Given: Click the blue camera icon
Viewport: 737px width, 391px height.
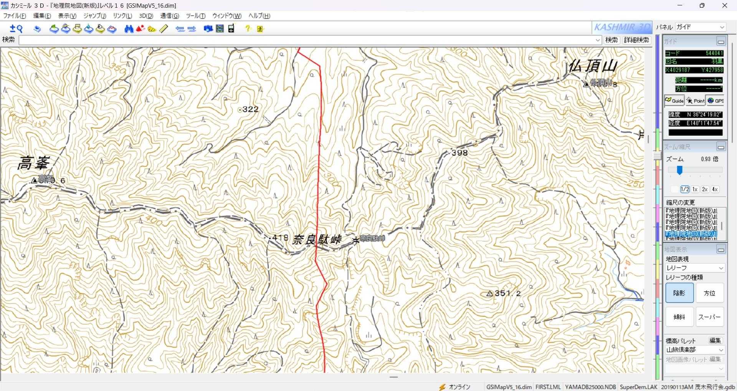Looking at the screenshot, I should point(208,29).
